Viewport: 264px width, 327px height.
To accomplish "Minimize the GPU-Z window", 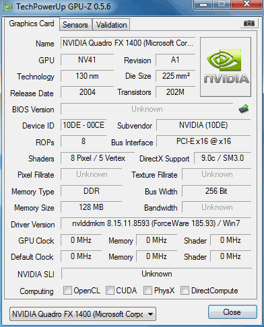I will 203,5.
